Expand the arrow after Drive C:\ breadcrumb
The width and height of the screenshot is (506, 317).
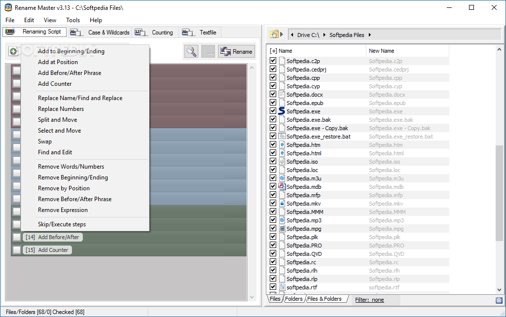pyautogui.click(x=324, y=35)
